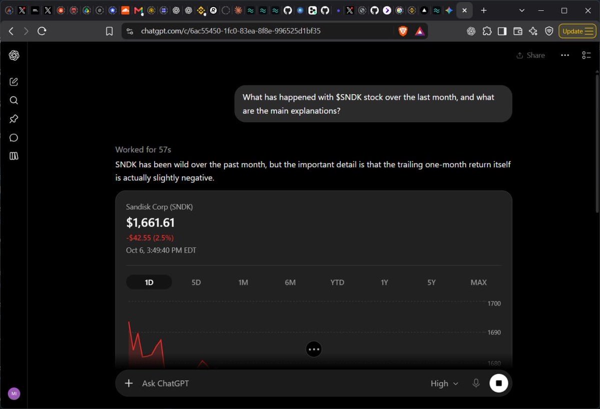Click the Update menu button

click(x=577, y=31)
